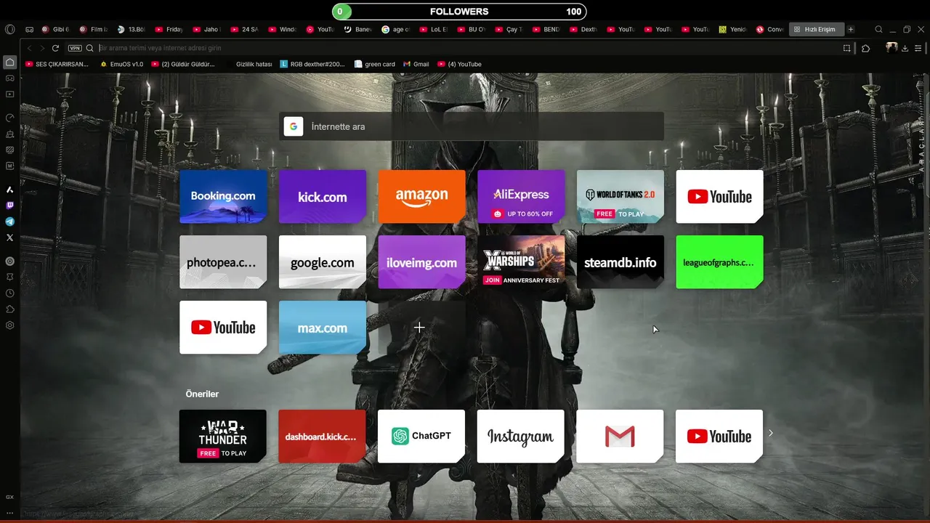
Task: Open the extensions icon in toolbar
Action: pyautogui.click(x=865, y=48)
